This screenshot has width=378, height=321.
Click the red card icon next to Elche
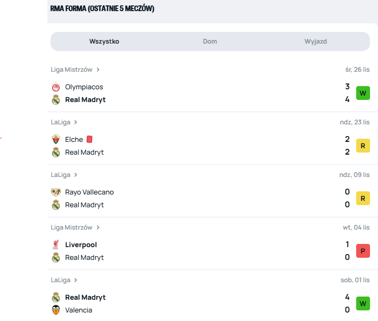pos(89,139)
